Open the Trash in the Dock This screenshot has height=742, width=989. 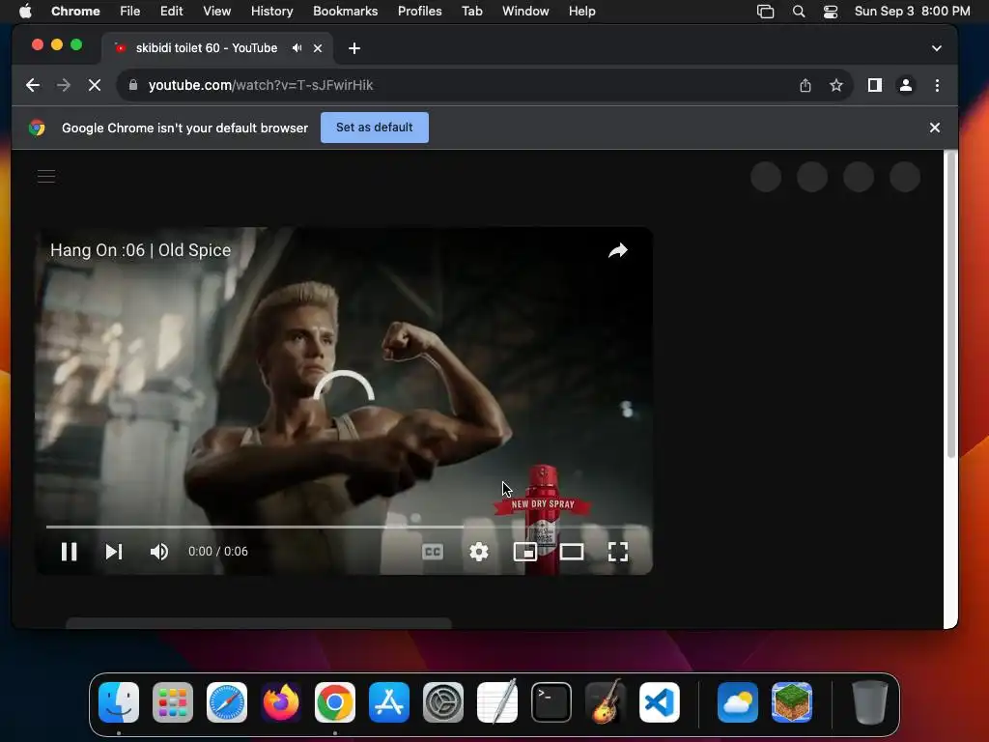pyautogui.click(x=870, y=702)
